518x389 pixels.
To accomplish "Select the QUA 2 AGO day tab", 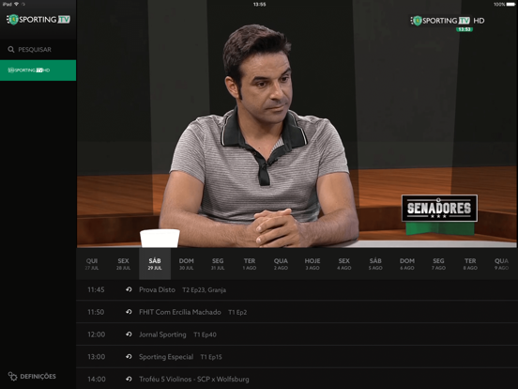I will click(281, 264).
